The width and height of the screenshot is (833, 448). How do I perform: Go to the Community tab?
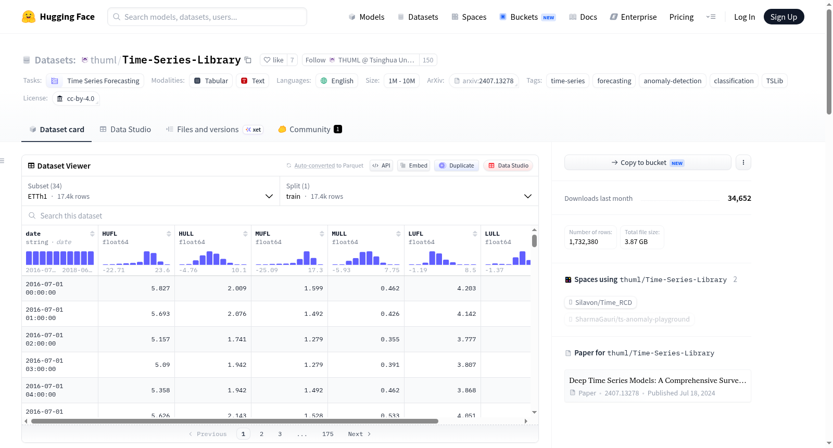pyautogui.click(x=310, y=130)
